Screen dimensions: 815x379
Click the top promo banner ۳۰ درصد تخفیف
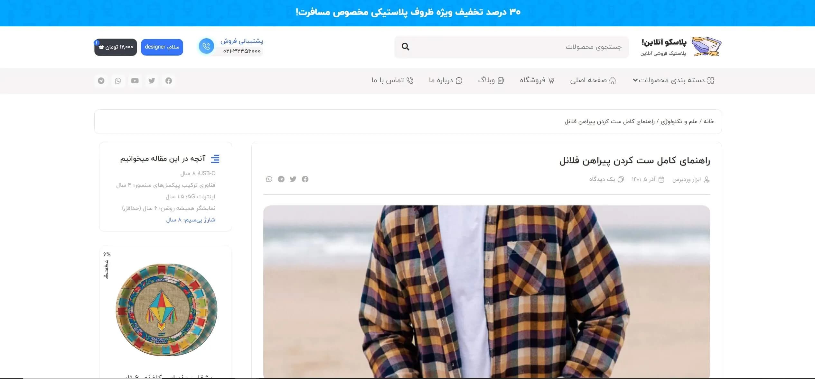(x=407, y=13)
